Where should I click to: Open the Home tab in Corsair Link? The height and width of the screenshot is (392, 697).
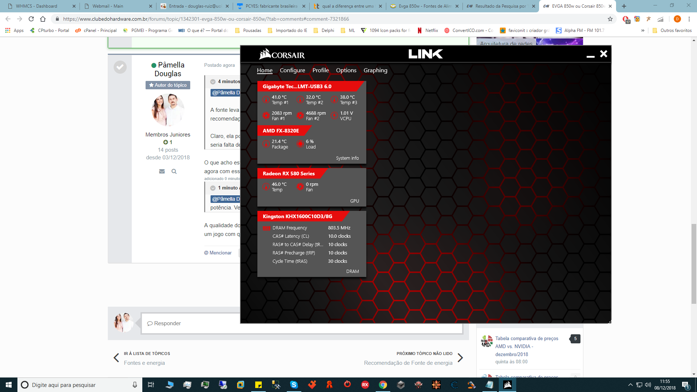265,70
